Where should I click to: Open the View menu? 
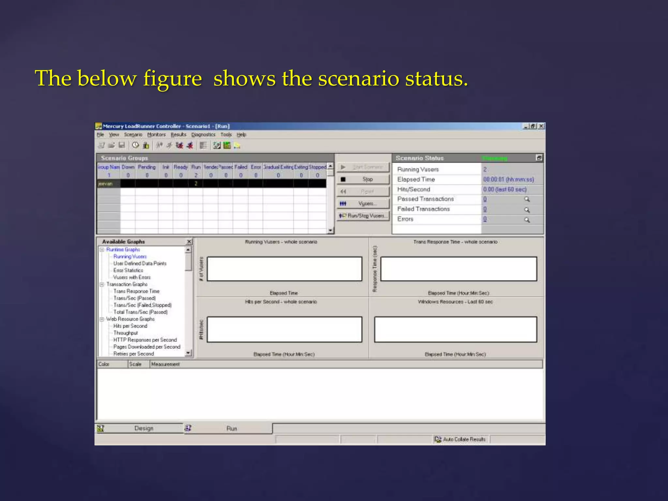tap(114, 135)
